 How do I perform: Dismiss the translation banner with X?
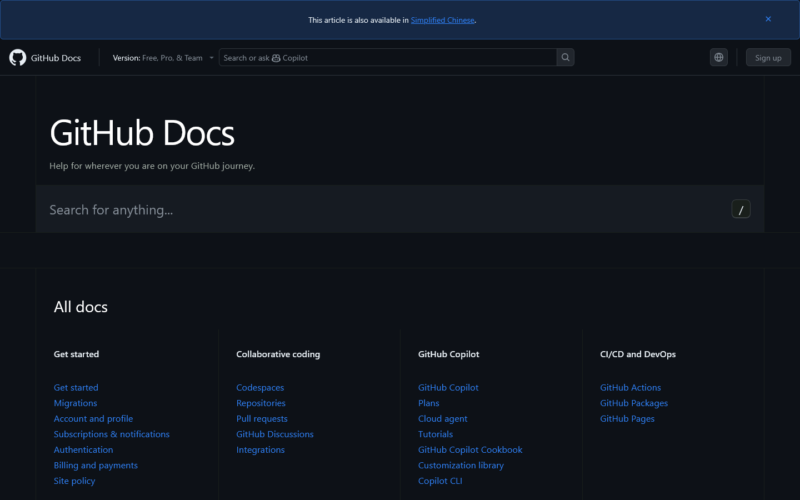coord(768,19)
